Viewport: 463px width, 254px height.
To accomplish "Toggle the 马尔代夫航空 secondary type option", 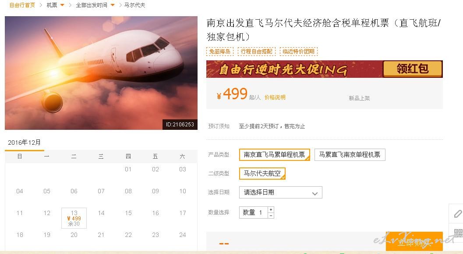I will click(262, 174).
